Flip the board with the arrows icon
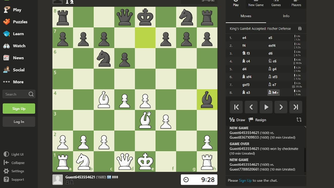334x188 pixels. [299, 120]
